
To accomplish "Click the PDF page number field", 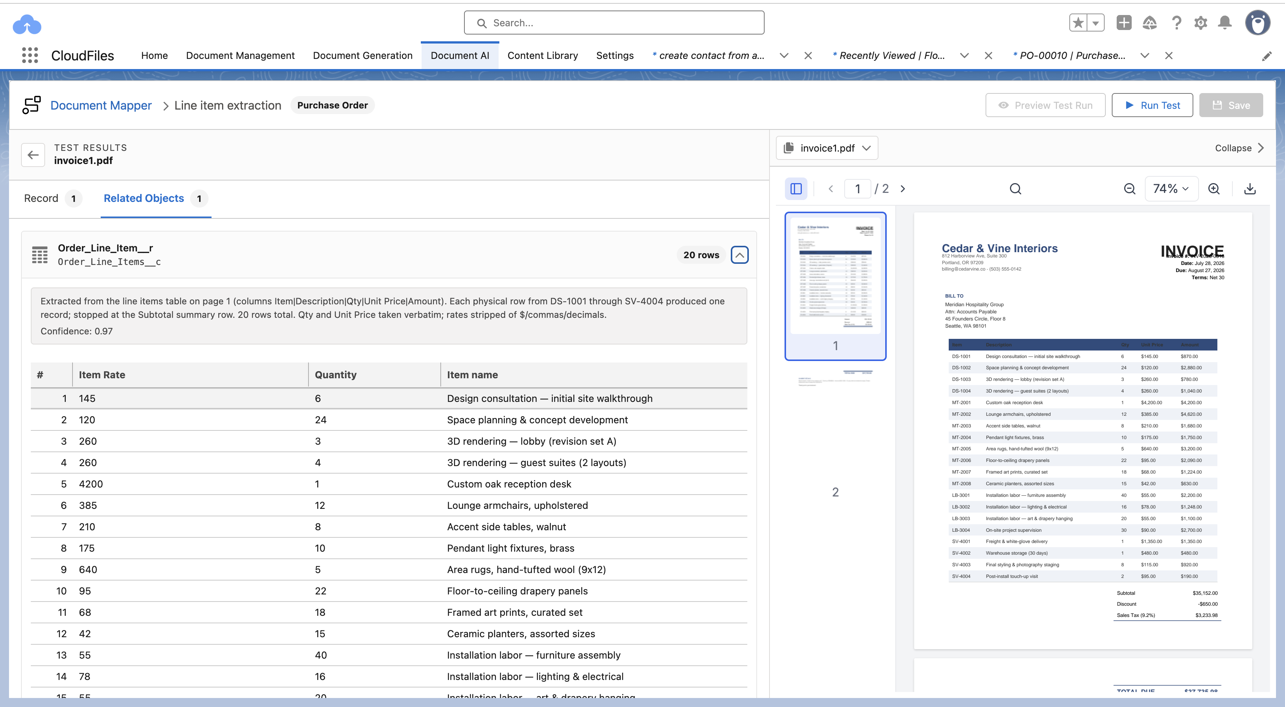I will 857,189.
